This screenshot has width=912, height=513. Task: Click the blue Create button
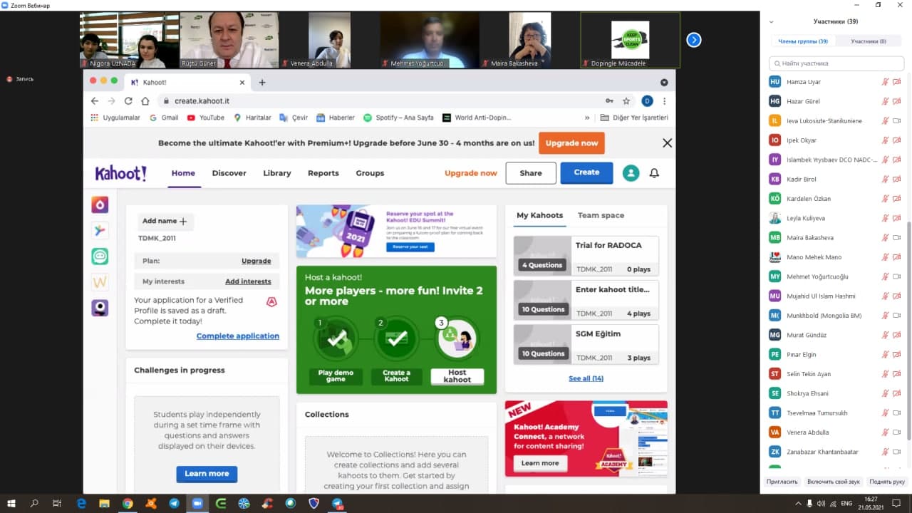coord(586,172)
